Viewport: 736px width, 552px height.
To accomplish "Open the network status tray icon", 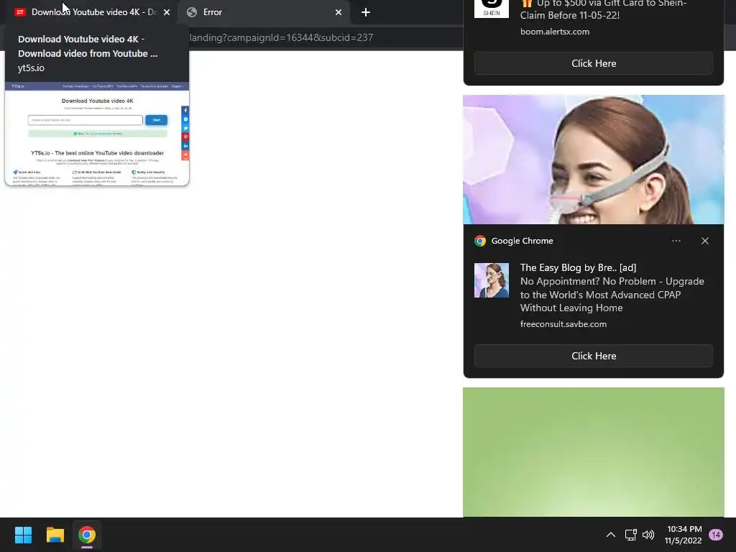I will (x=630, y=535).
